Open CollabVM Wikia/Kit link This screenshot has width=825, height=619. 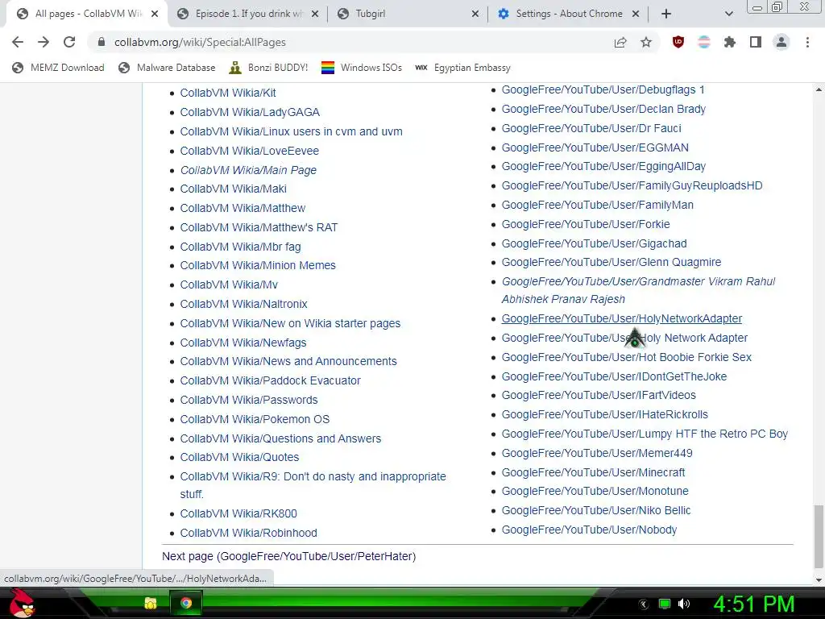coord(228,93)
